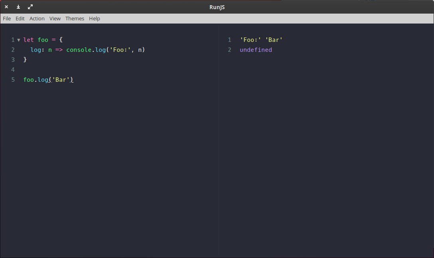
Task: Open the View menu
Action: (55, 18)
